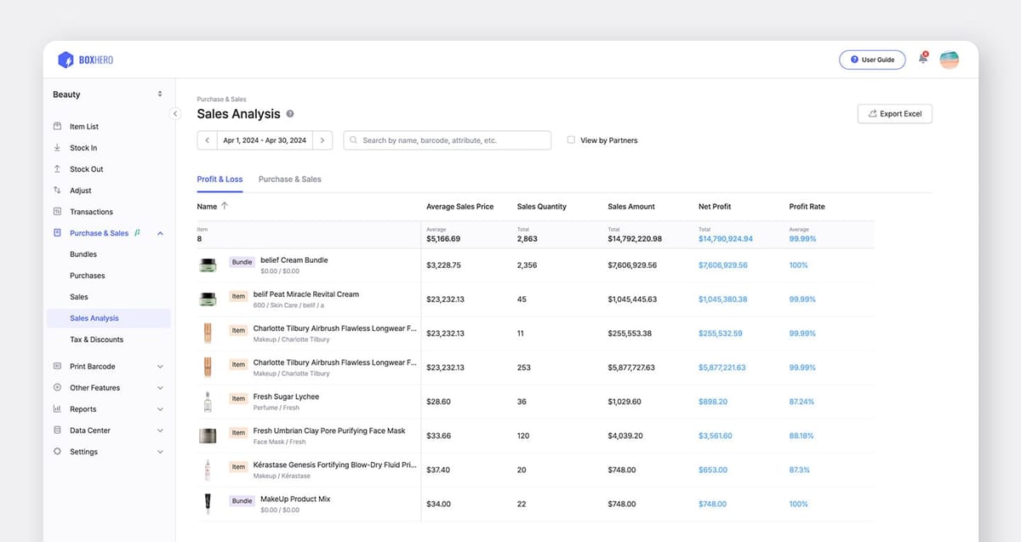The image size is (1021, 542).
Task: Open the notification bell icon
Action: point(922,60)
